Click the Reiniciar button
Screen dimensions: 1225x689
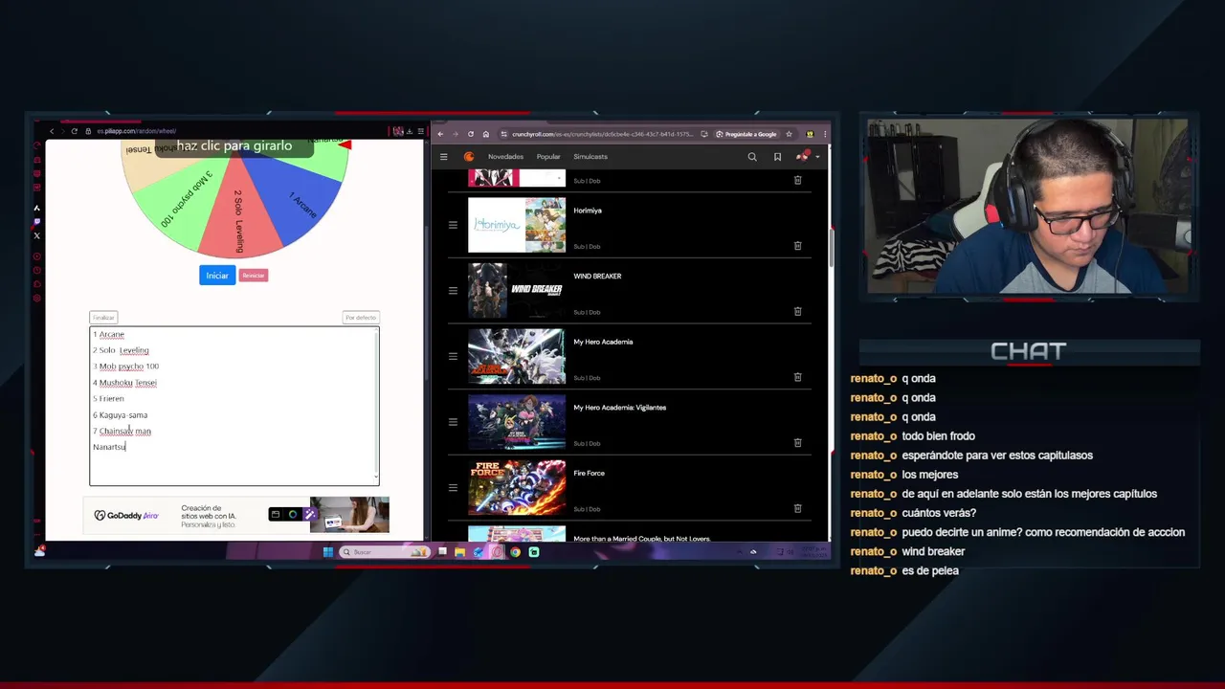[254, 276]
